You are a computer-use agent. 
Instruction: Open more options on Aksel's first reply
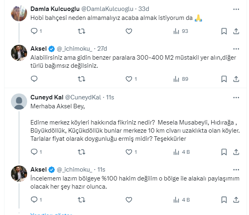tap(236, 49)
